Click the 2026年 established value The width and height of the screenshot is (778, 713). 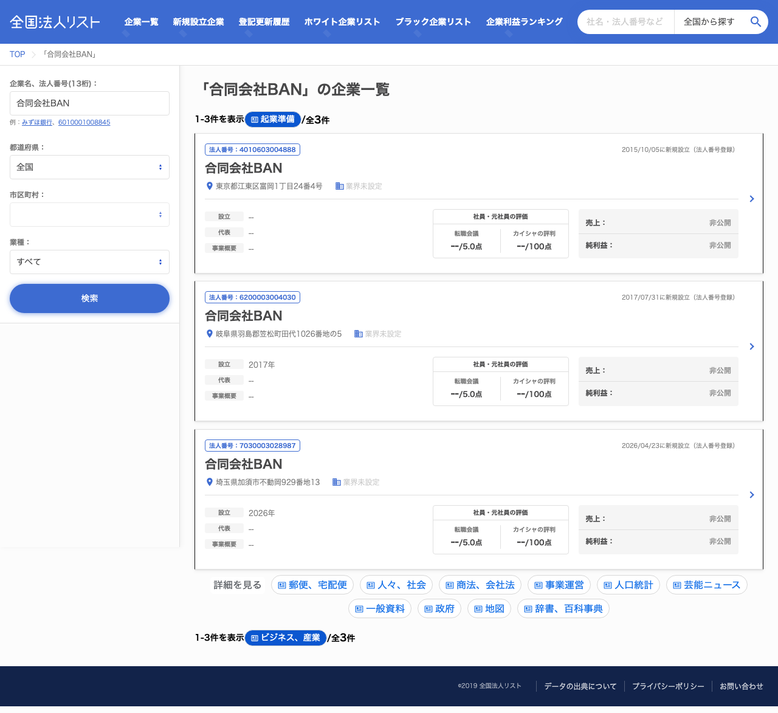(262, 513)
